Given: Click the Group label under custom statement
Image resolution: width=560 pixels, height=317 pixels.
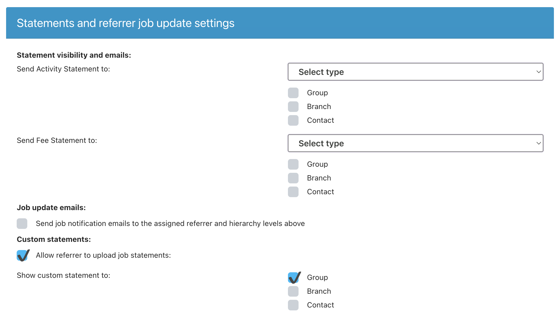Looking at the screenshot, I should click(x=317, y=278).
